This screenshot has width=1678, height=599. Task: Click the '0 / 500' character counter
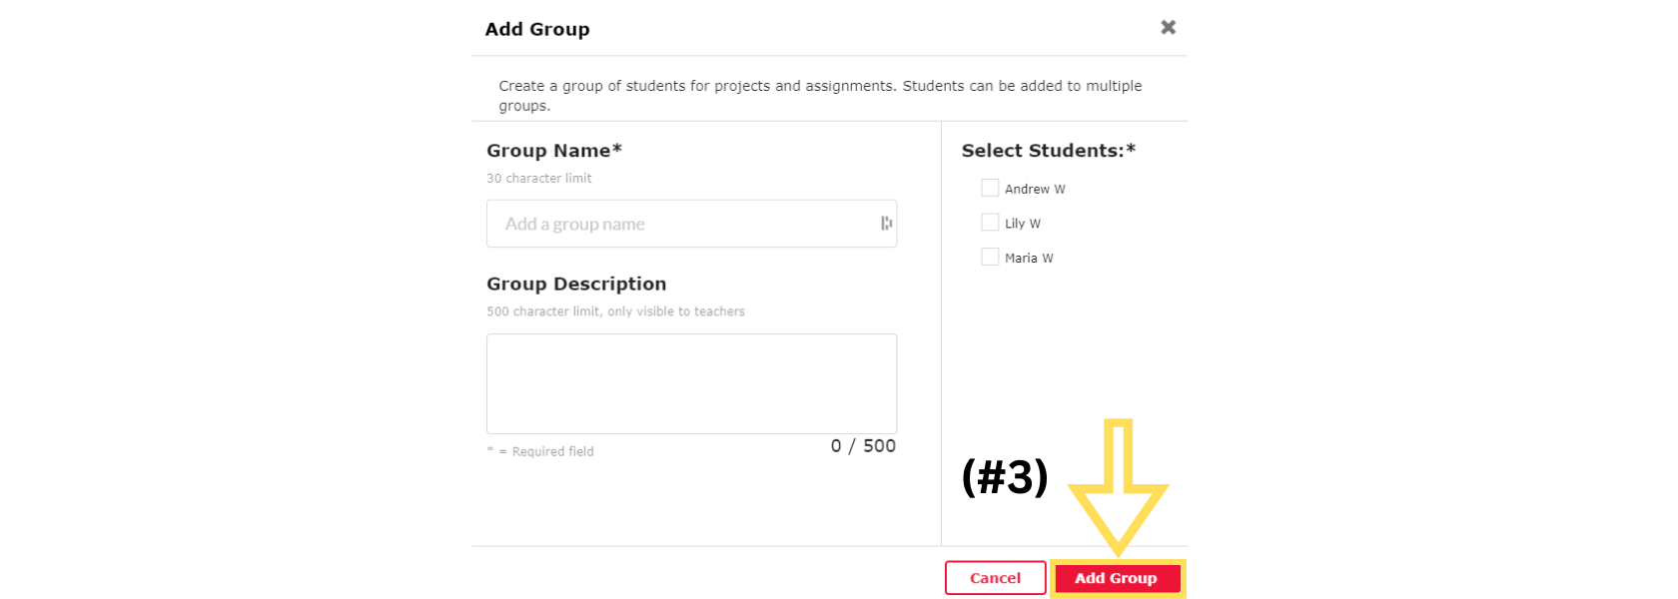(x=863, y=446)
